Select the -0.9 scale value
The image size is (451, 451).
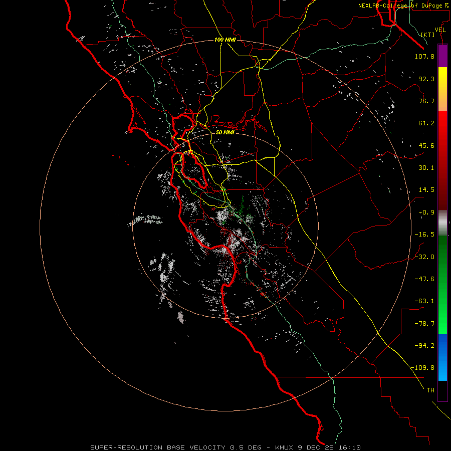pyautogui.click(x=426, y=212)
